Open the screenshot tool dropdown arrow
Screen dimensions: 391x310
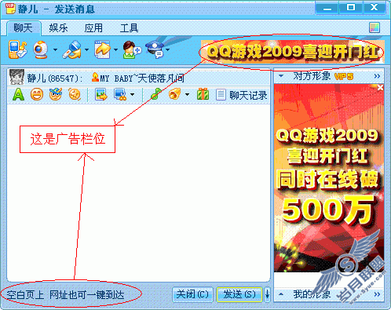(x=133, y=94)
